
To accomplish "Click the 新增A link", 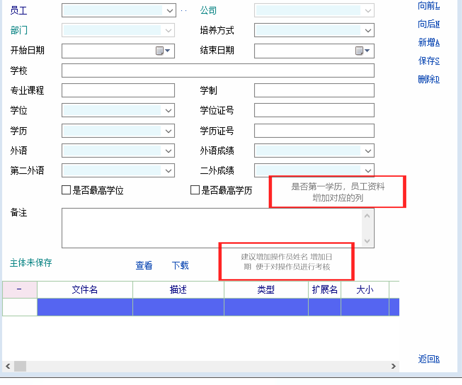I will pos(429,43).
